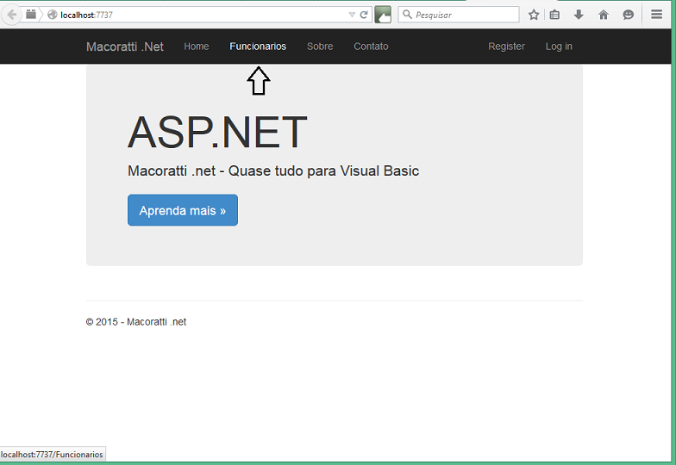Click the tab groups icon beside back button
Image resolution: width=676 pixels, height=465 pixels.
(x=31, y=15)
